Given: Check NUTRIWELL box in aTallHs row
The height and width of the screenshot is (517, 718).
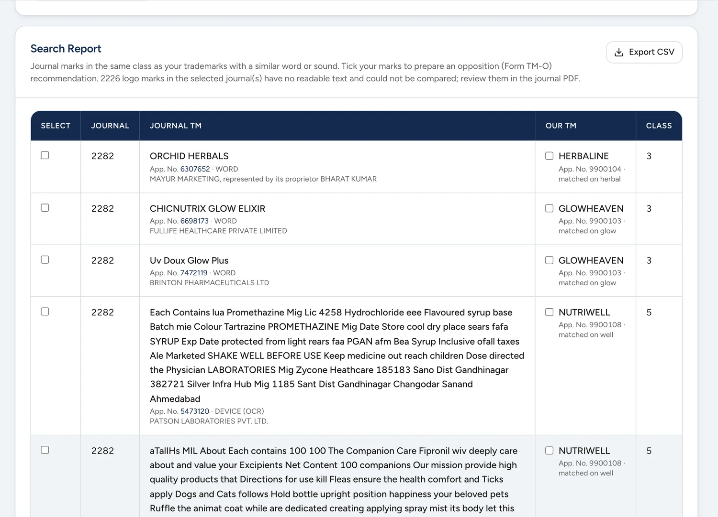Looking at the screenshot, I should [550, 451].
